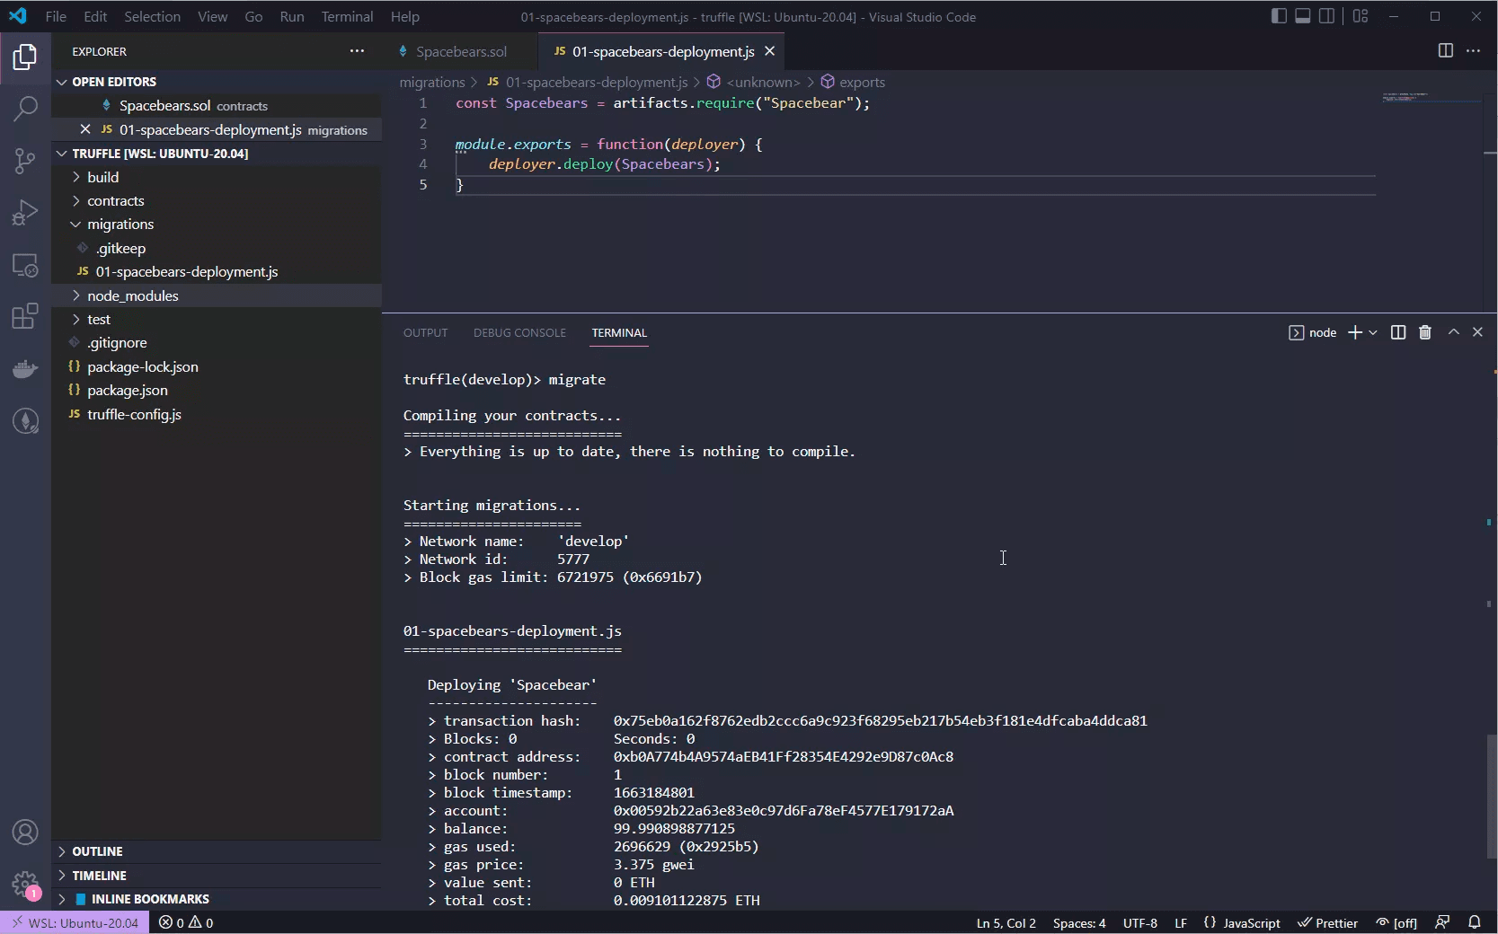Open the Selection menu
The height and width of the screenshot is (934, 1498).
click(x=152, y=16)
